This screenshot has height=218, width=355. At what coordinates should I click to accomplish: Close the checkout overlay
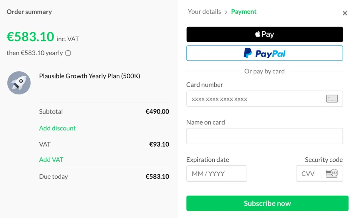pos(345,13)
